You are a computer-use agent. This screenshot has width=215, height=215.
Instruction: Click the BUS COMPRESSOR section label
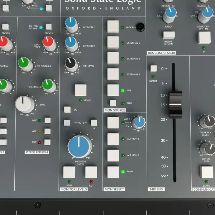(x=161, y=53)
